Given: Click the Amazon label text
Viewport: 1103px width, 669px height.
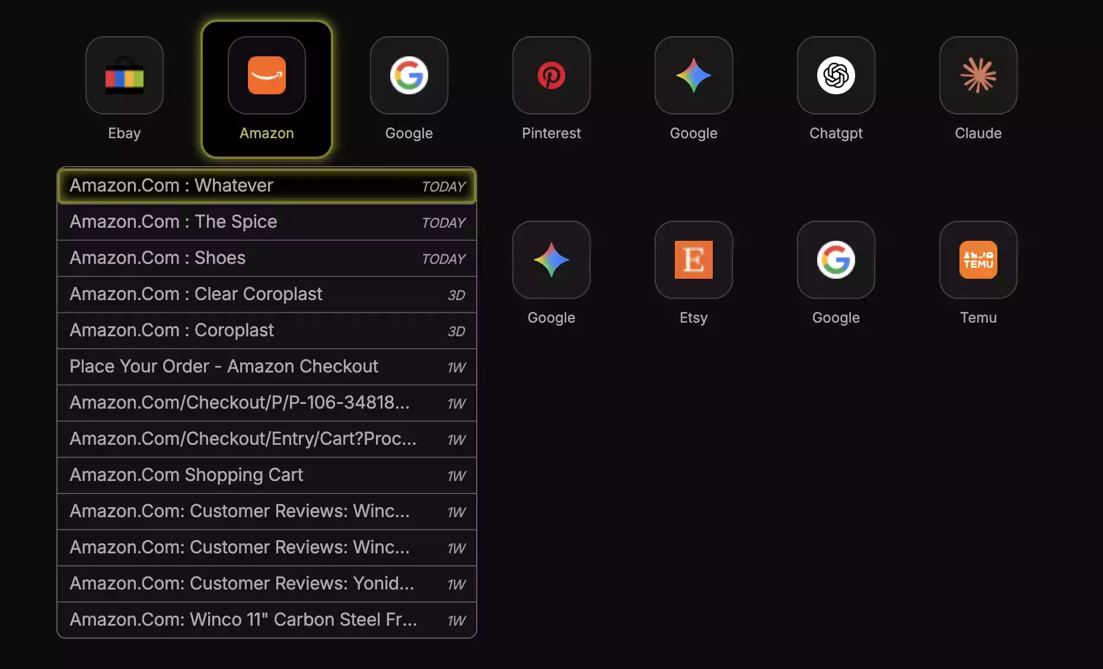Looking at the screenshot, I should tap(267, 133).
